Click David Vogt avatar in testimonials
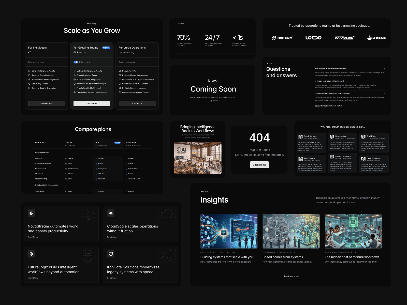Screen dimensions: 407x305 tap(363, 137)
